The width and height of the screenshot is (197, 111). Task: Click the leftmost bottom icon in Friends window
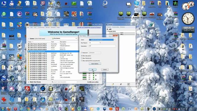coord(113,84)
